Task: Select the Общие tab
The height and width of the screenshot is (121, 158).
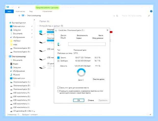Action: [63, 38]
